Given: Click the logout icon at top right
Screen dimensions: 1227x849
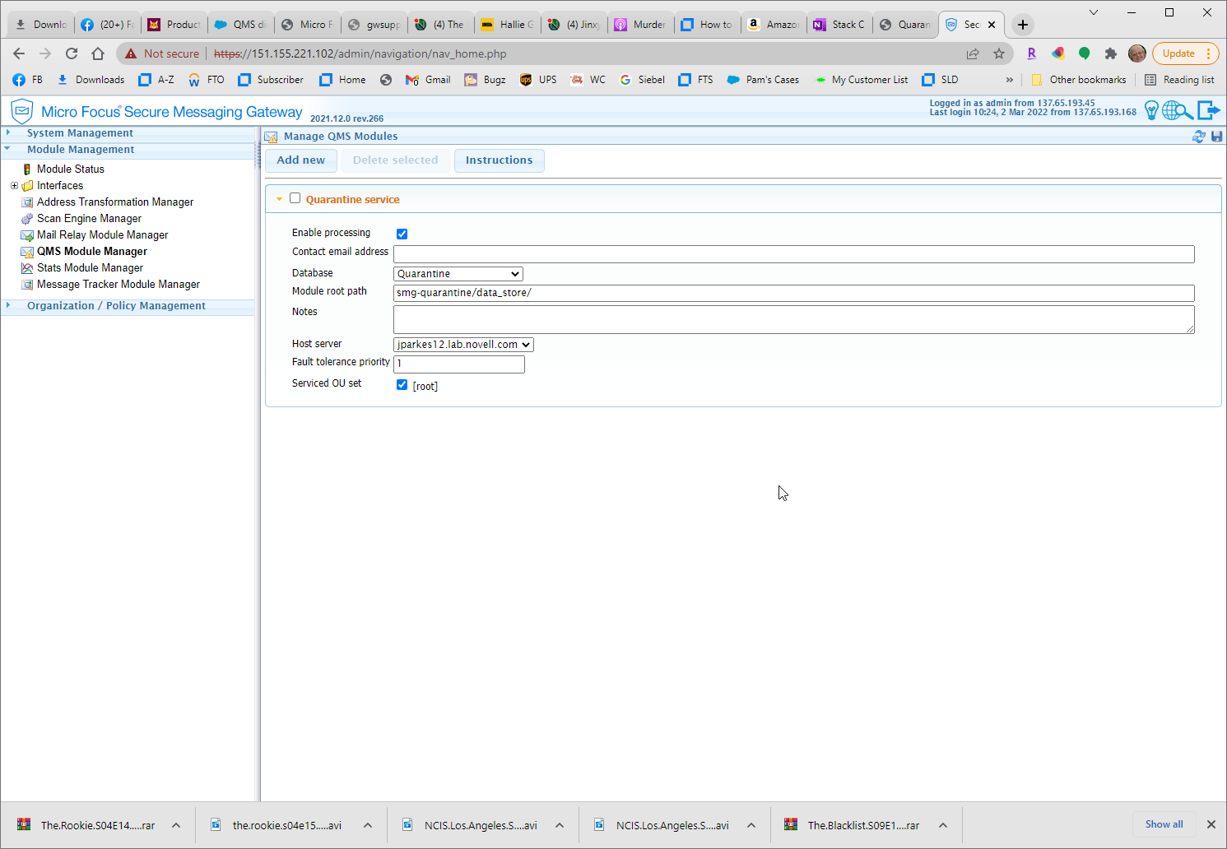Looking at the screenshot, I should [1209, 109].
